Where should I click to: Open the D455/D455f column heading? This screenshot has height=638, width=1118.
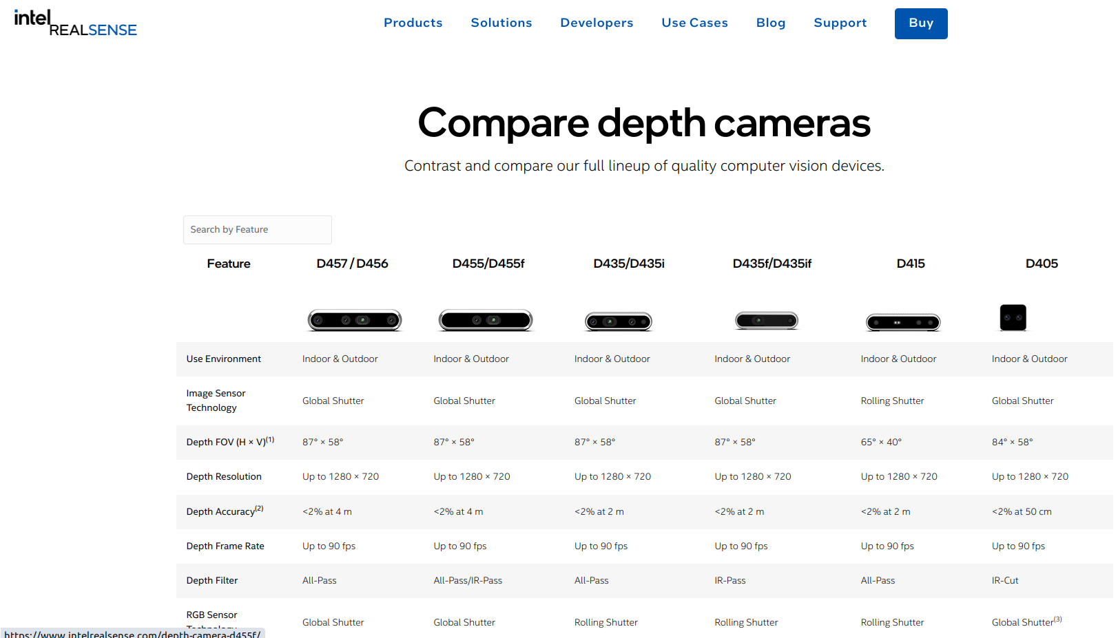[x=488, y=264]
